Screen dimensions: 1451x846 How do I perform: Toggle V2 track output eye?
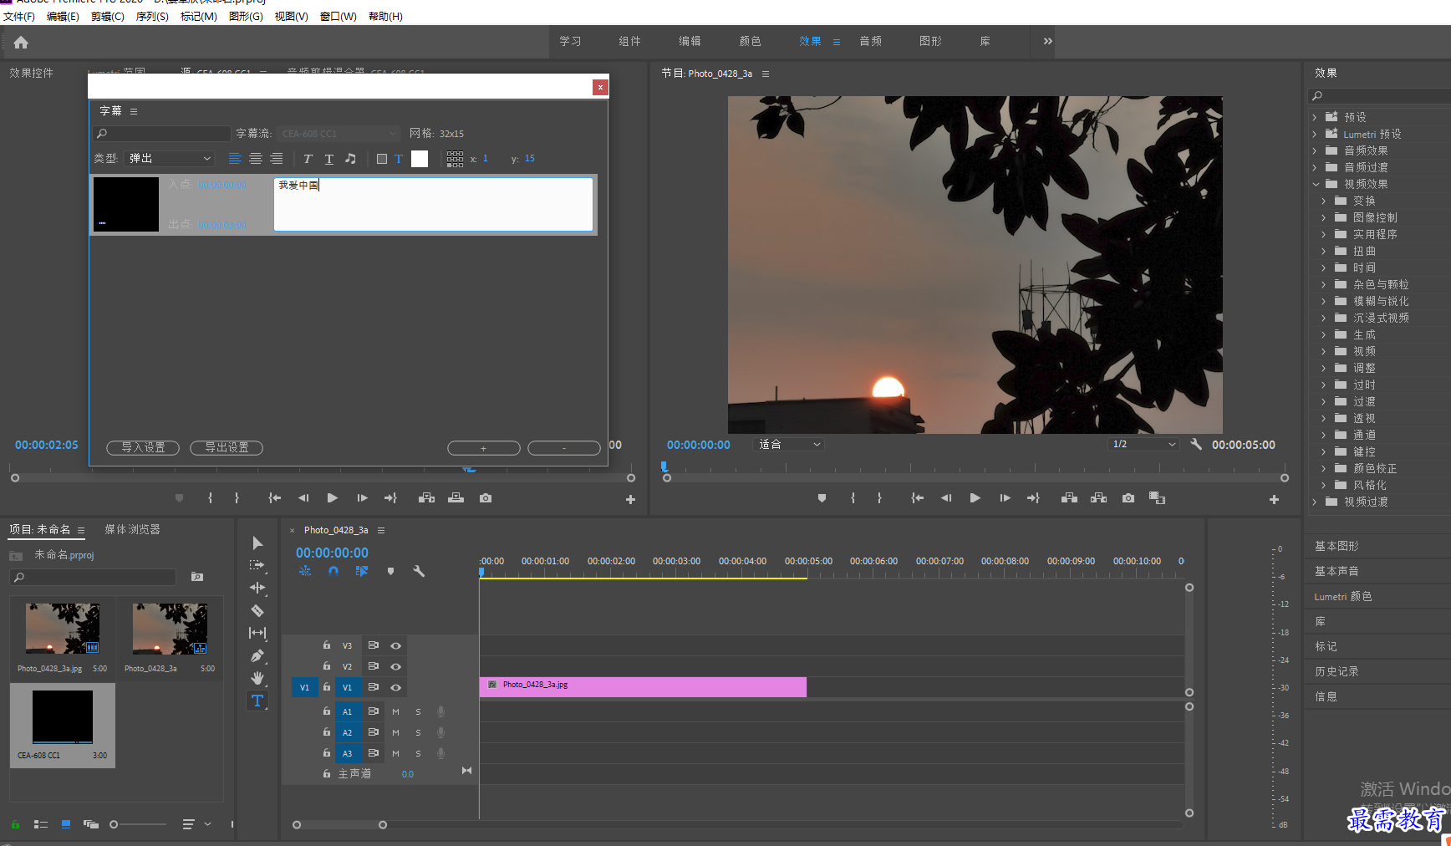click(396, 666)
